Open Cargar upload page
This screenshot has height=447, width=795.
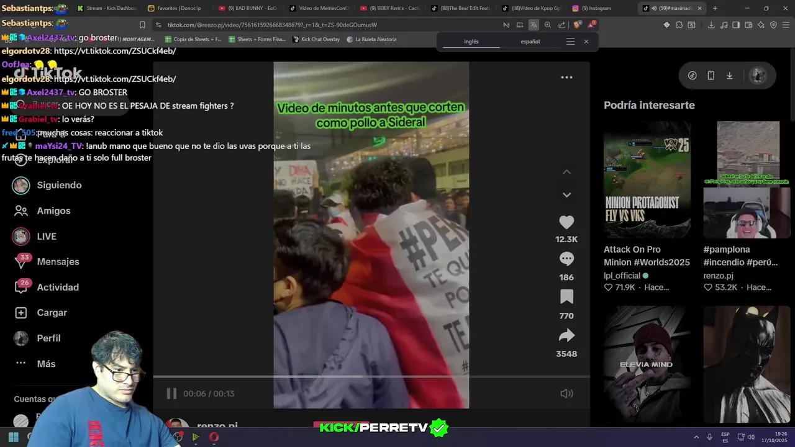pos(52,312)
